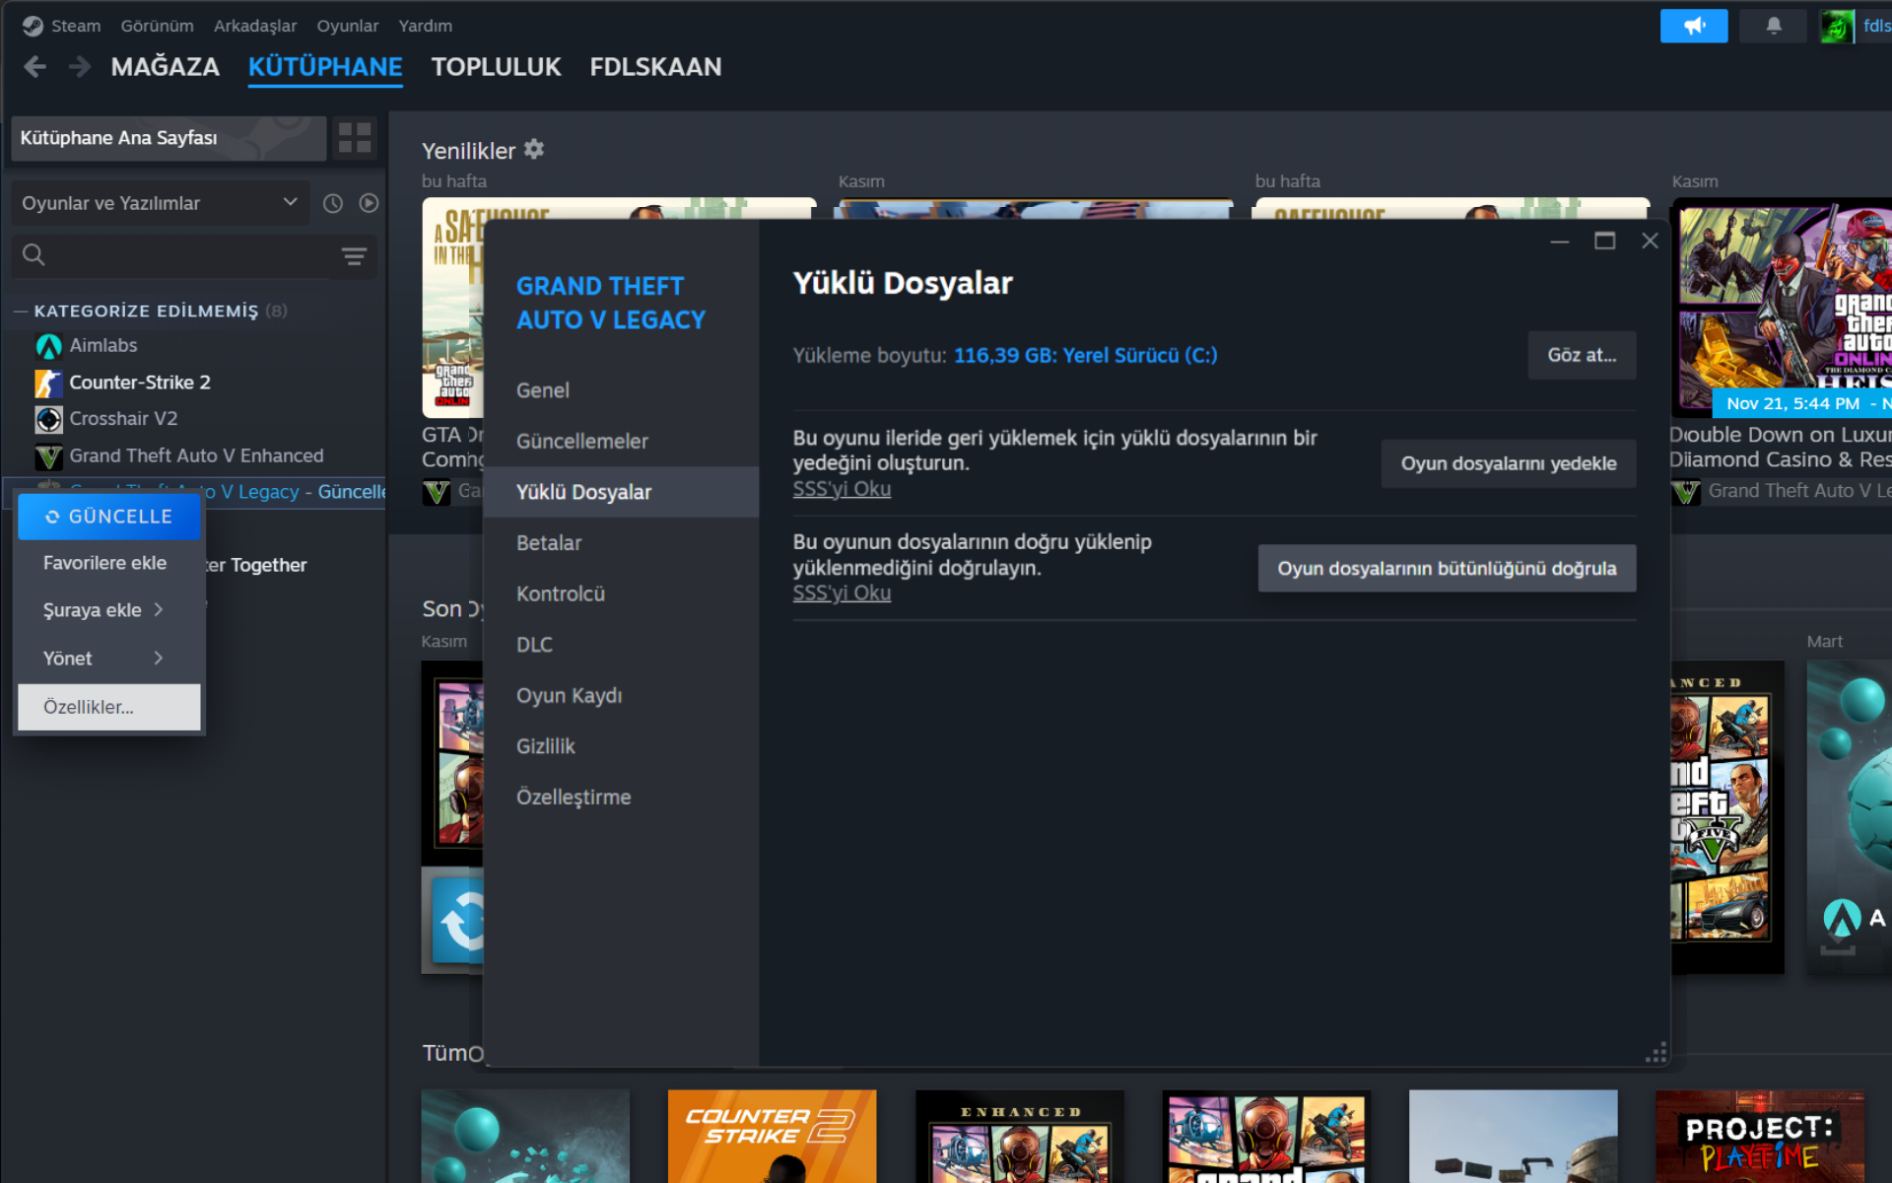Go back with the left arrow
1892x1183 pixels.
pos(35,67)
